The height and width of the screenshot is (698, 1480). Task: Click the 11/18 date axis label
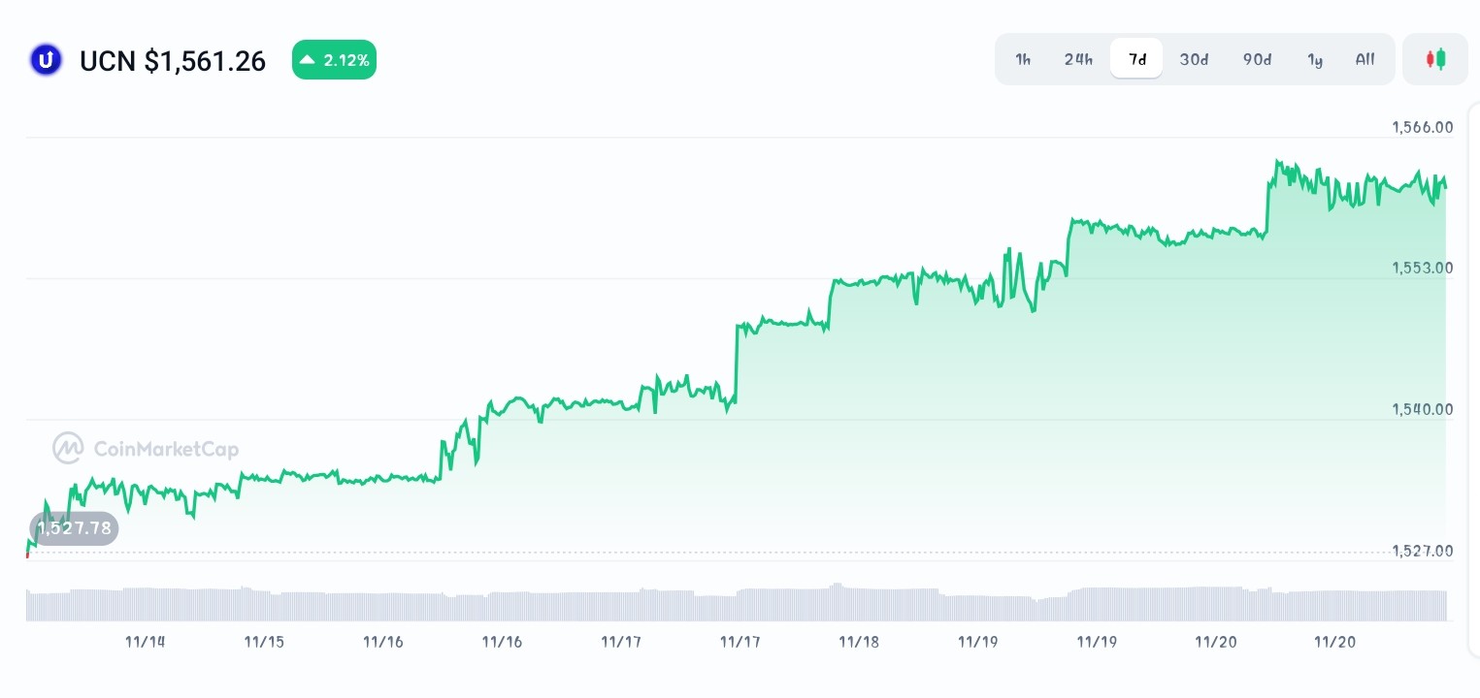point(859,642)
